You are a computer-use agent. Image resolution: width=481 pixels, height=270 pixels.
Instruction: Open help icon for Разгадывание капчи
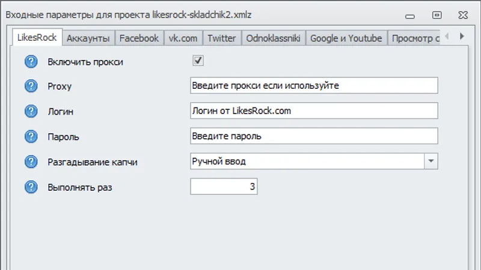click(31, 161)
